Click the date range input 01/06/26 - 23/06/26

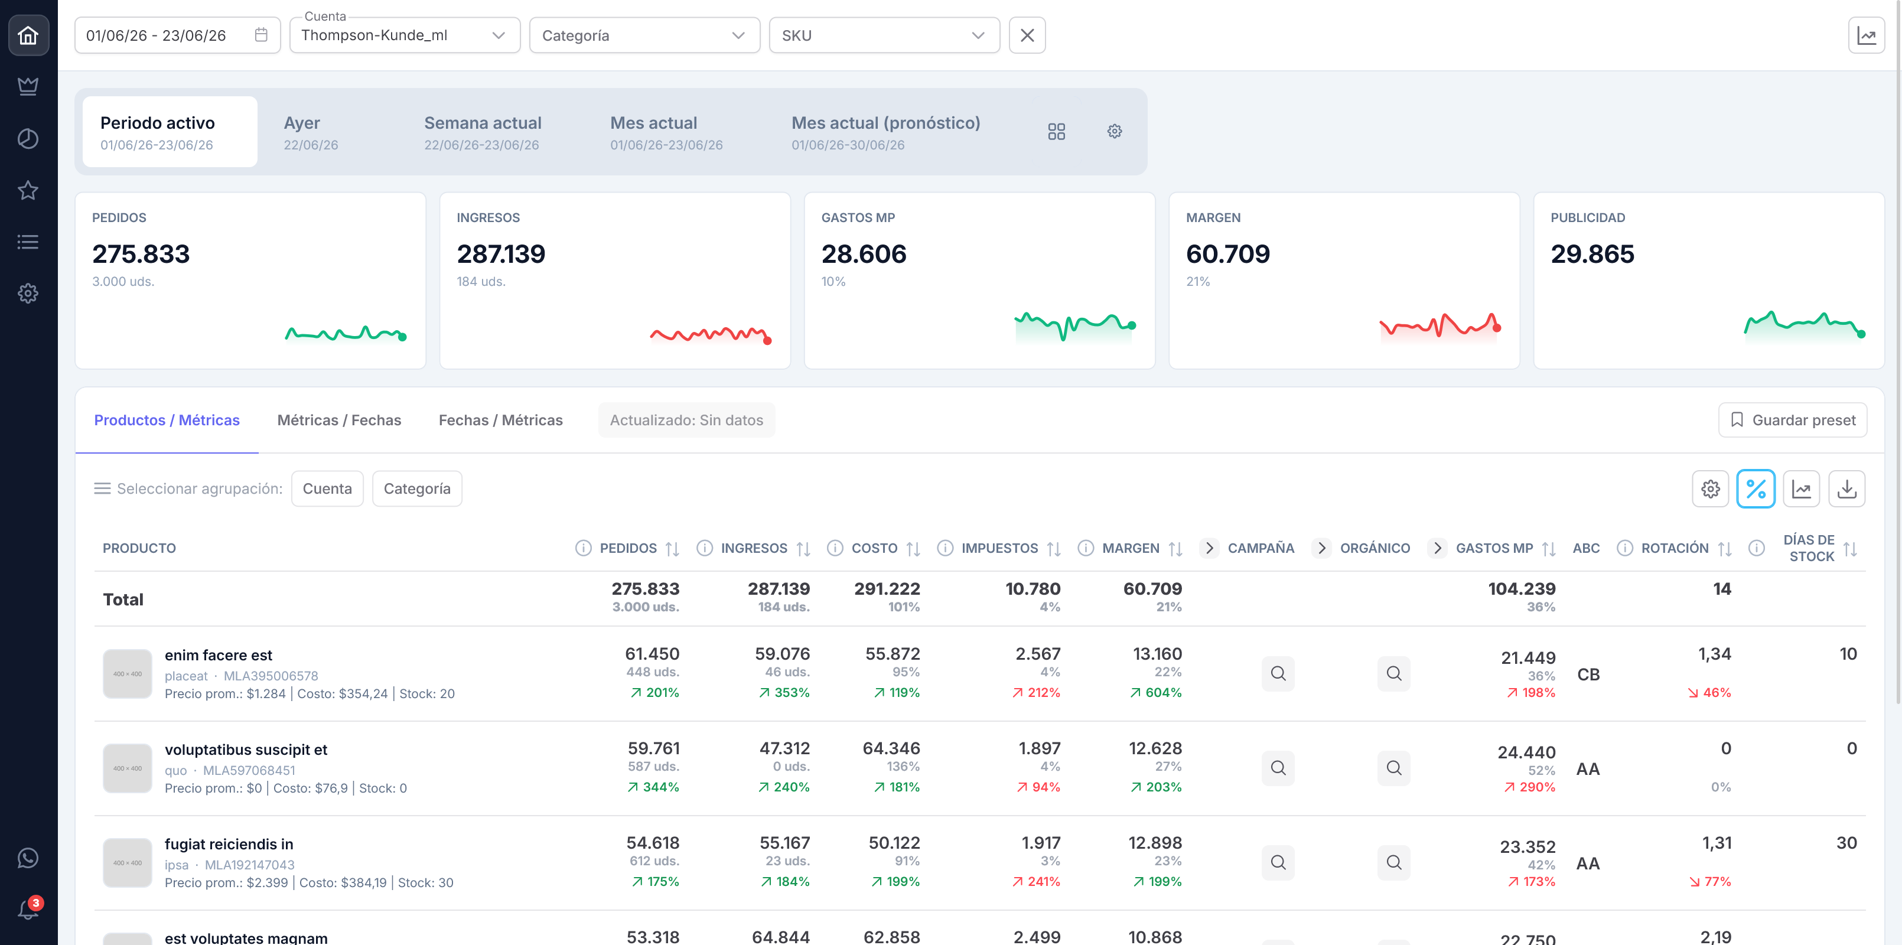pyautogui.click(x=177, y=35)
